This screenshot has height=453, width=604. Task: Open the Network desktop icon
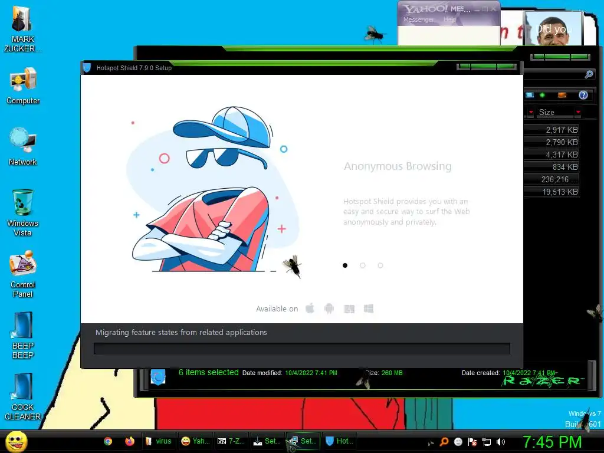(23, 147)
